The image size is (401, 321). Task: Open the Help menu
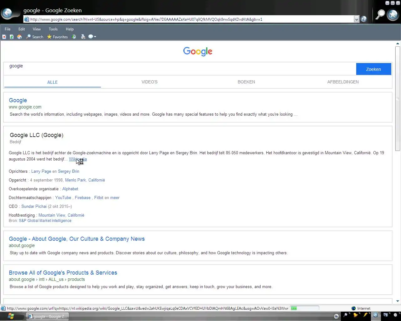(x=70, y=29)
